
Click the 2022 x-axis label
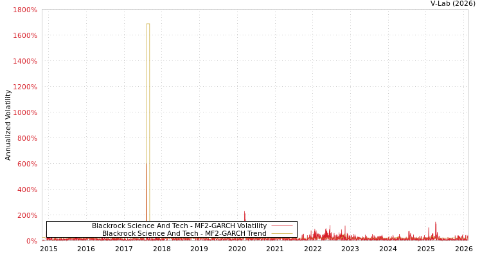pyautogui.click(x=312, y=249)
